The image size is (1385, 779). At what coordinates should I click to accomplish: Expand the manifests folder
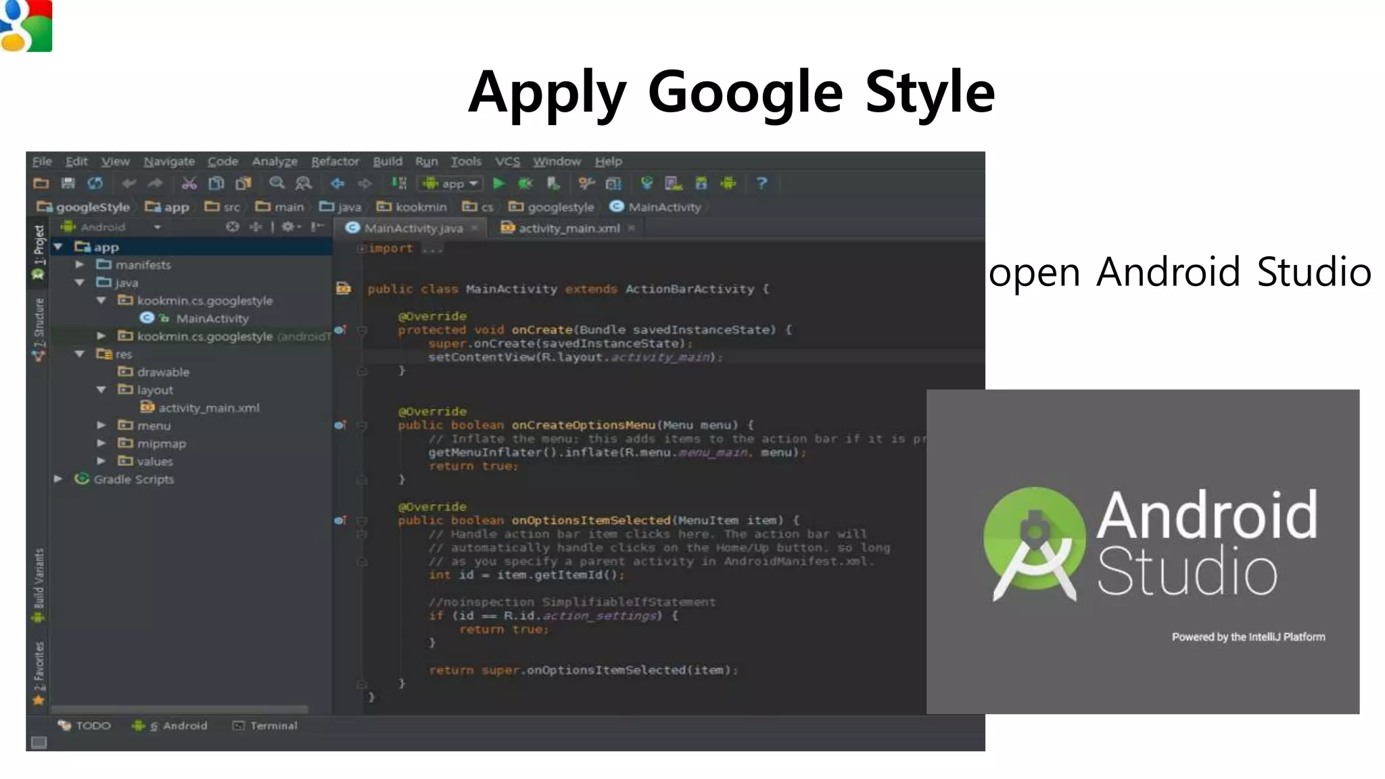point(80,264)
